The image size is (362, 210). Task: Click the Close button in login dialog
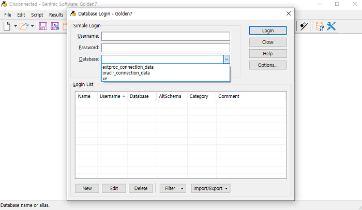click(268, 42)
